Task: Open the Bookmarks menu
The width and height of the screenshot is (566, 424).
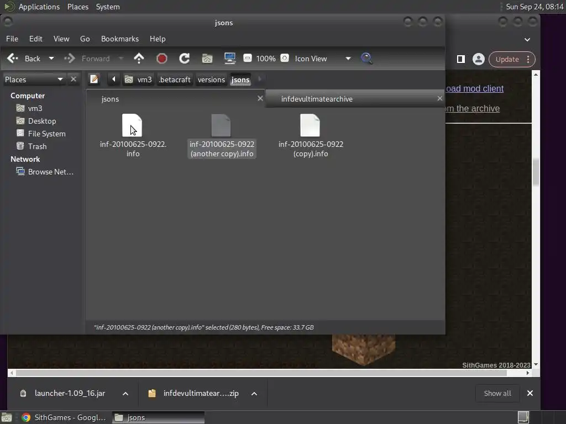Action: pyautogui.click(x=120, y=39)
